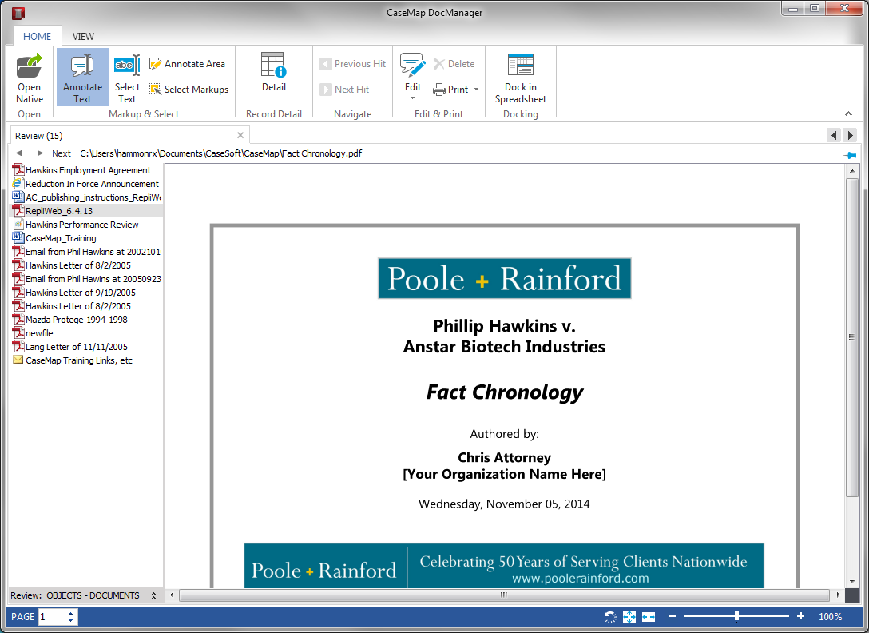This screenshot has width=869, height=633.
Task: Click the vertical scrollbar down arrow
Action: pos(851,581)
